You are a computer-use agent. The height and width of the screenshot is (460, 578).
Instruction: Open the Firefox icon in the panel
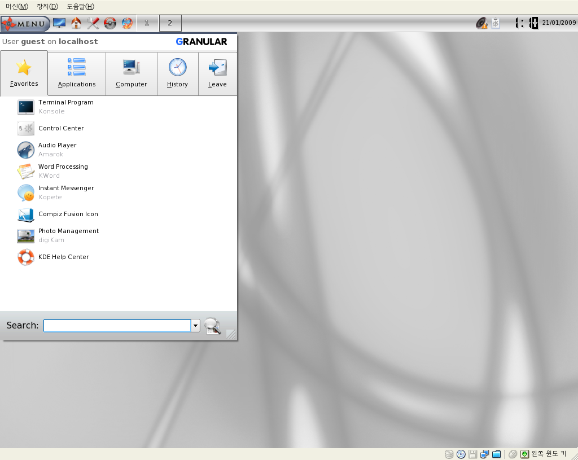127,23
